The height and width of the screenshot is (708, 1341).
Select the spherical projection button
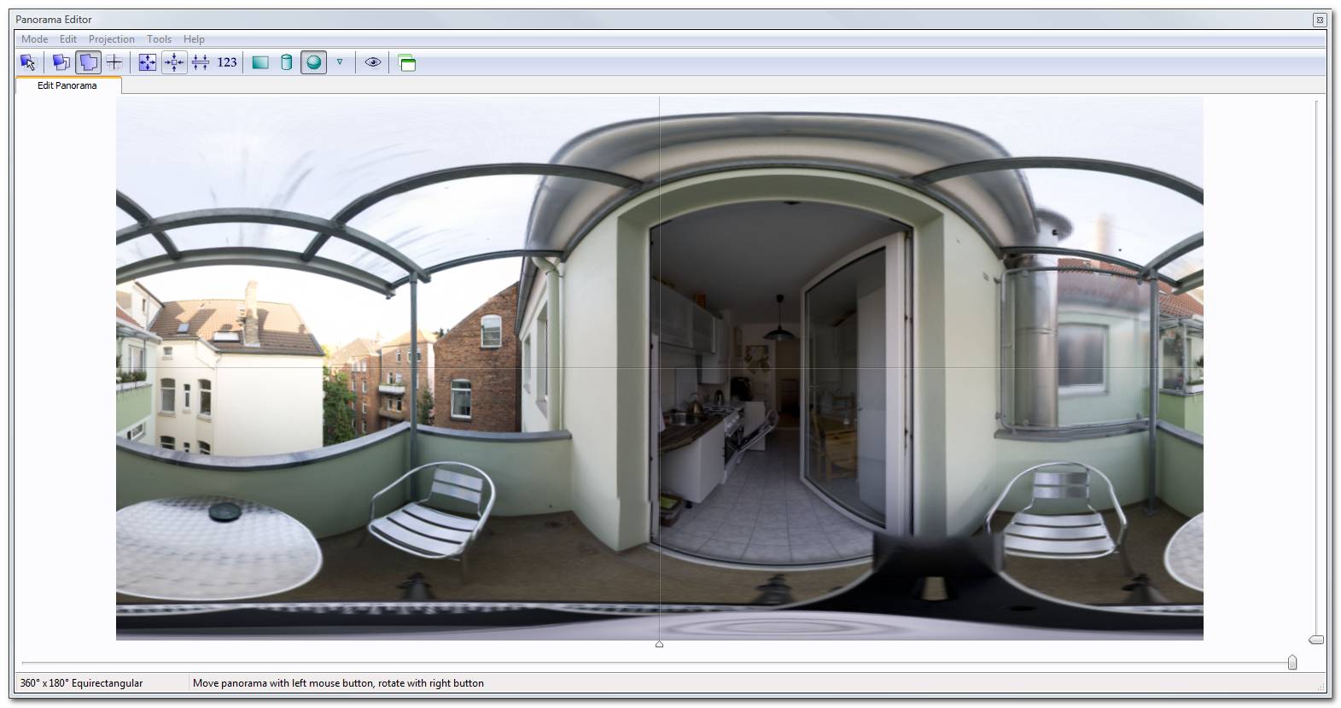pyautogui.click(x=313, y=62)
